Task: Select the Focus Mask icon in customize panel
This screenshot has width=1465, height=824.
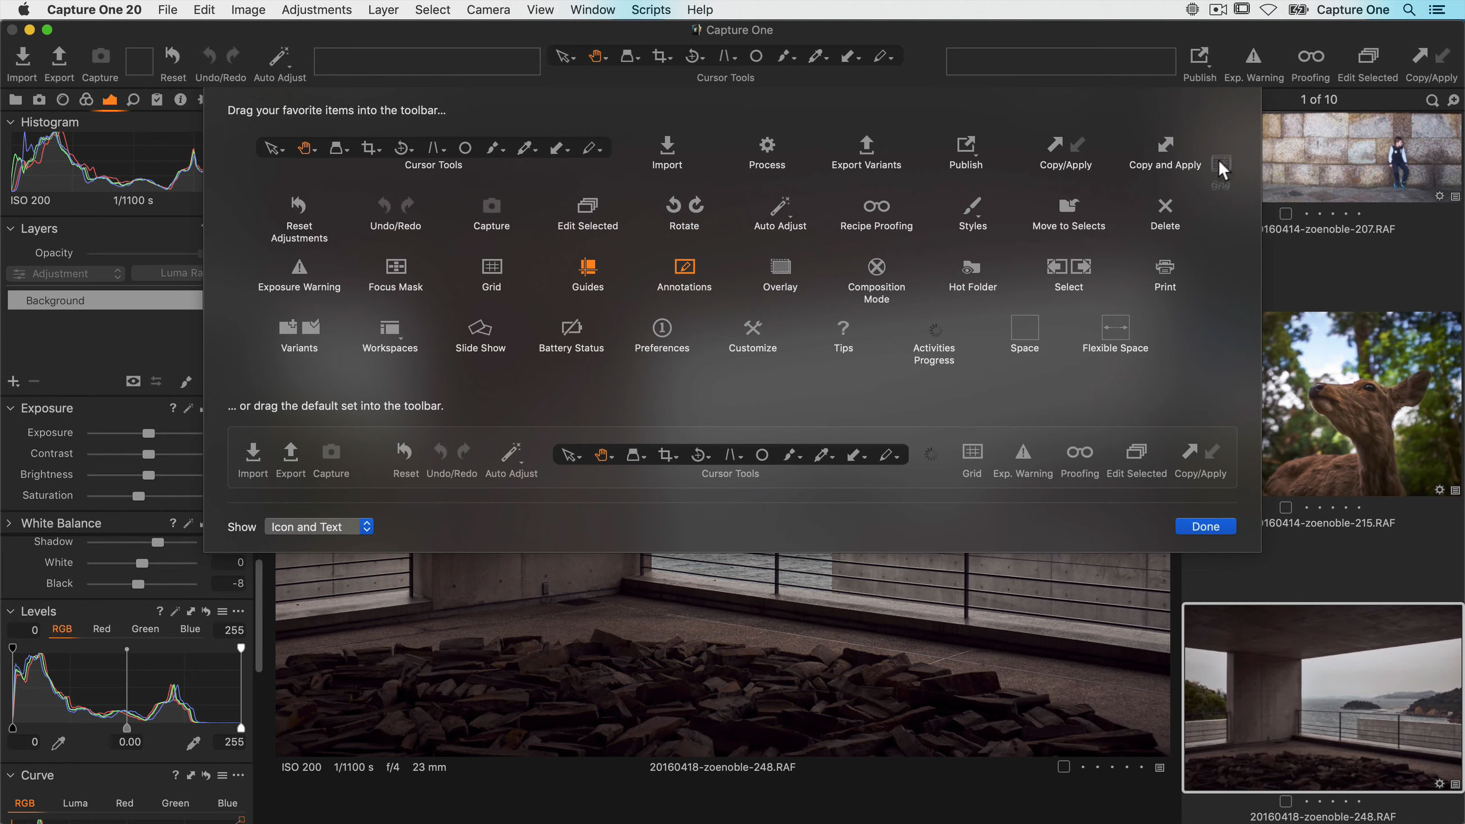Action: click(395, 267)
